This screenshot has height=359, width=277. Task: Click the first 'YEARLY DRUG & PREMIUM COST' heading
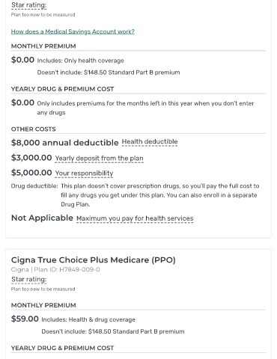click(62, 89)
